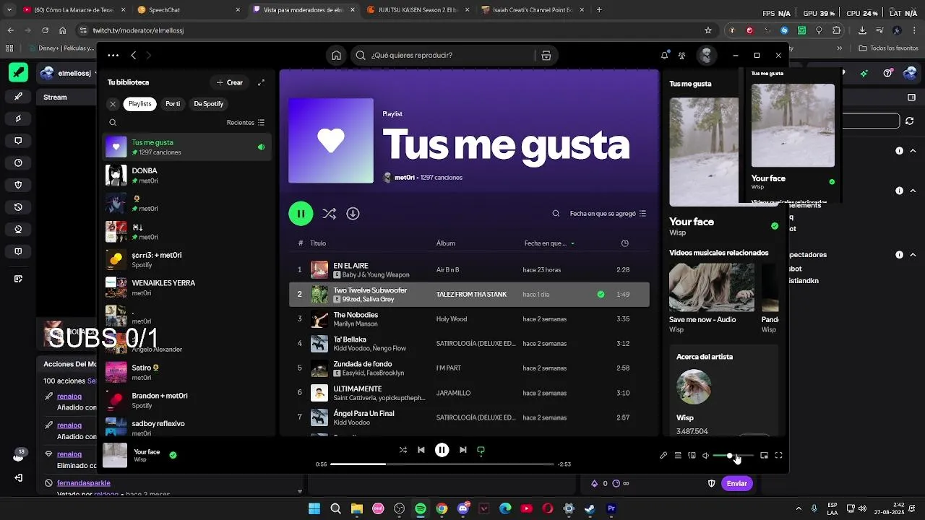925x520 pixels.
Task: Skip to the previous track
Action: [421, 450]
